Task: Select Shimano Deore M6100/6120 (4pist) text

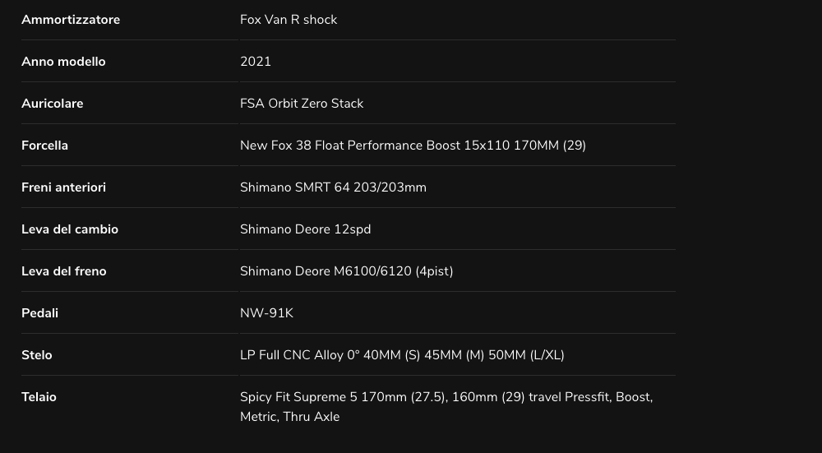Action: tap(347, 271)
